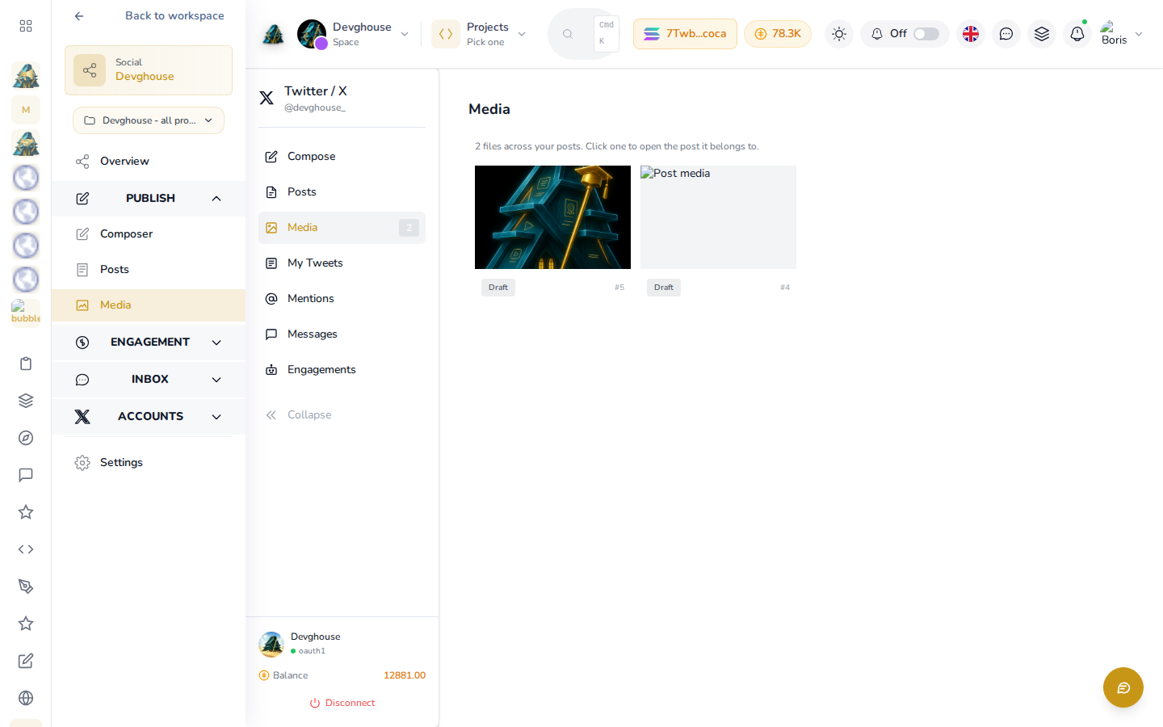
Task: Open the floating chat support button
Action: (1123, 687)
